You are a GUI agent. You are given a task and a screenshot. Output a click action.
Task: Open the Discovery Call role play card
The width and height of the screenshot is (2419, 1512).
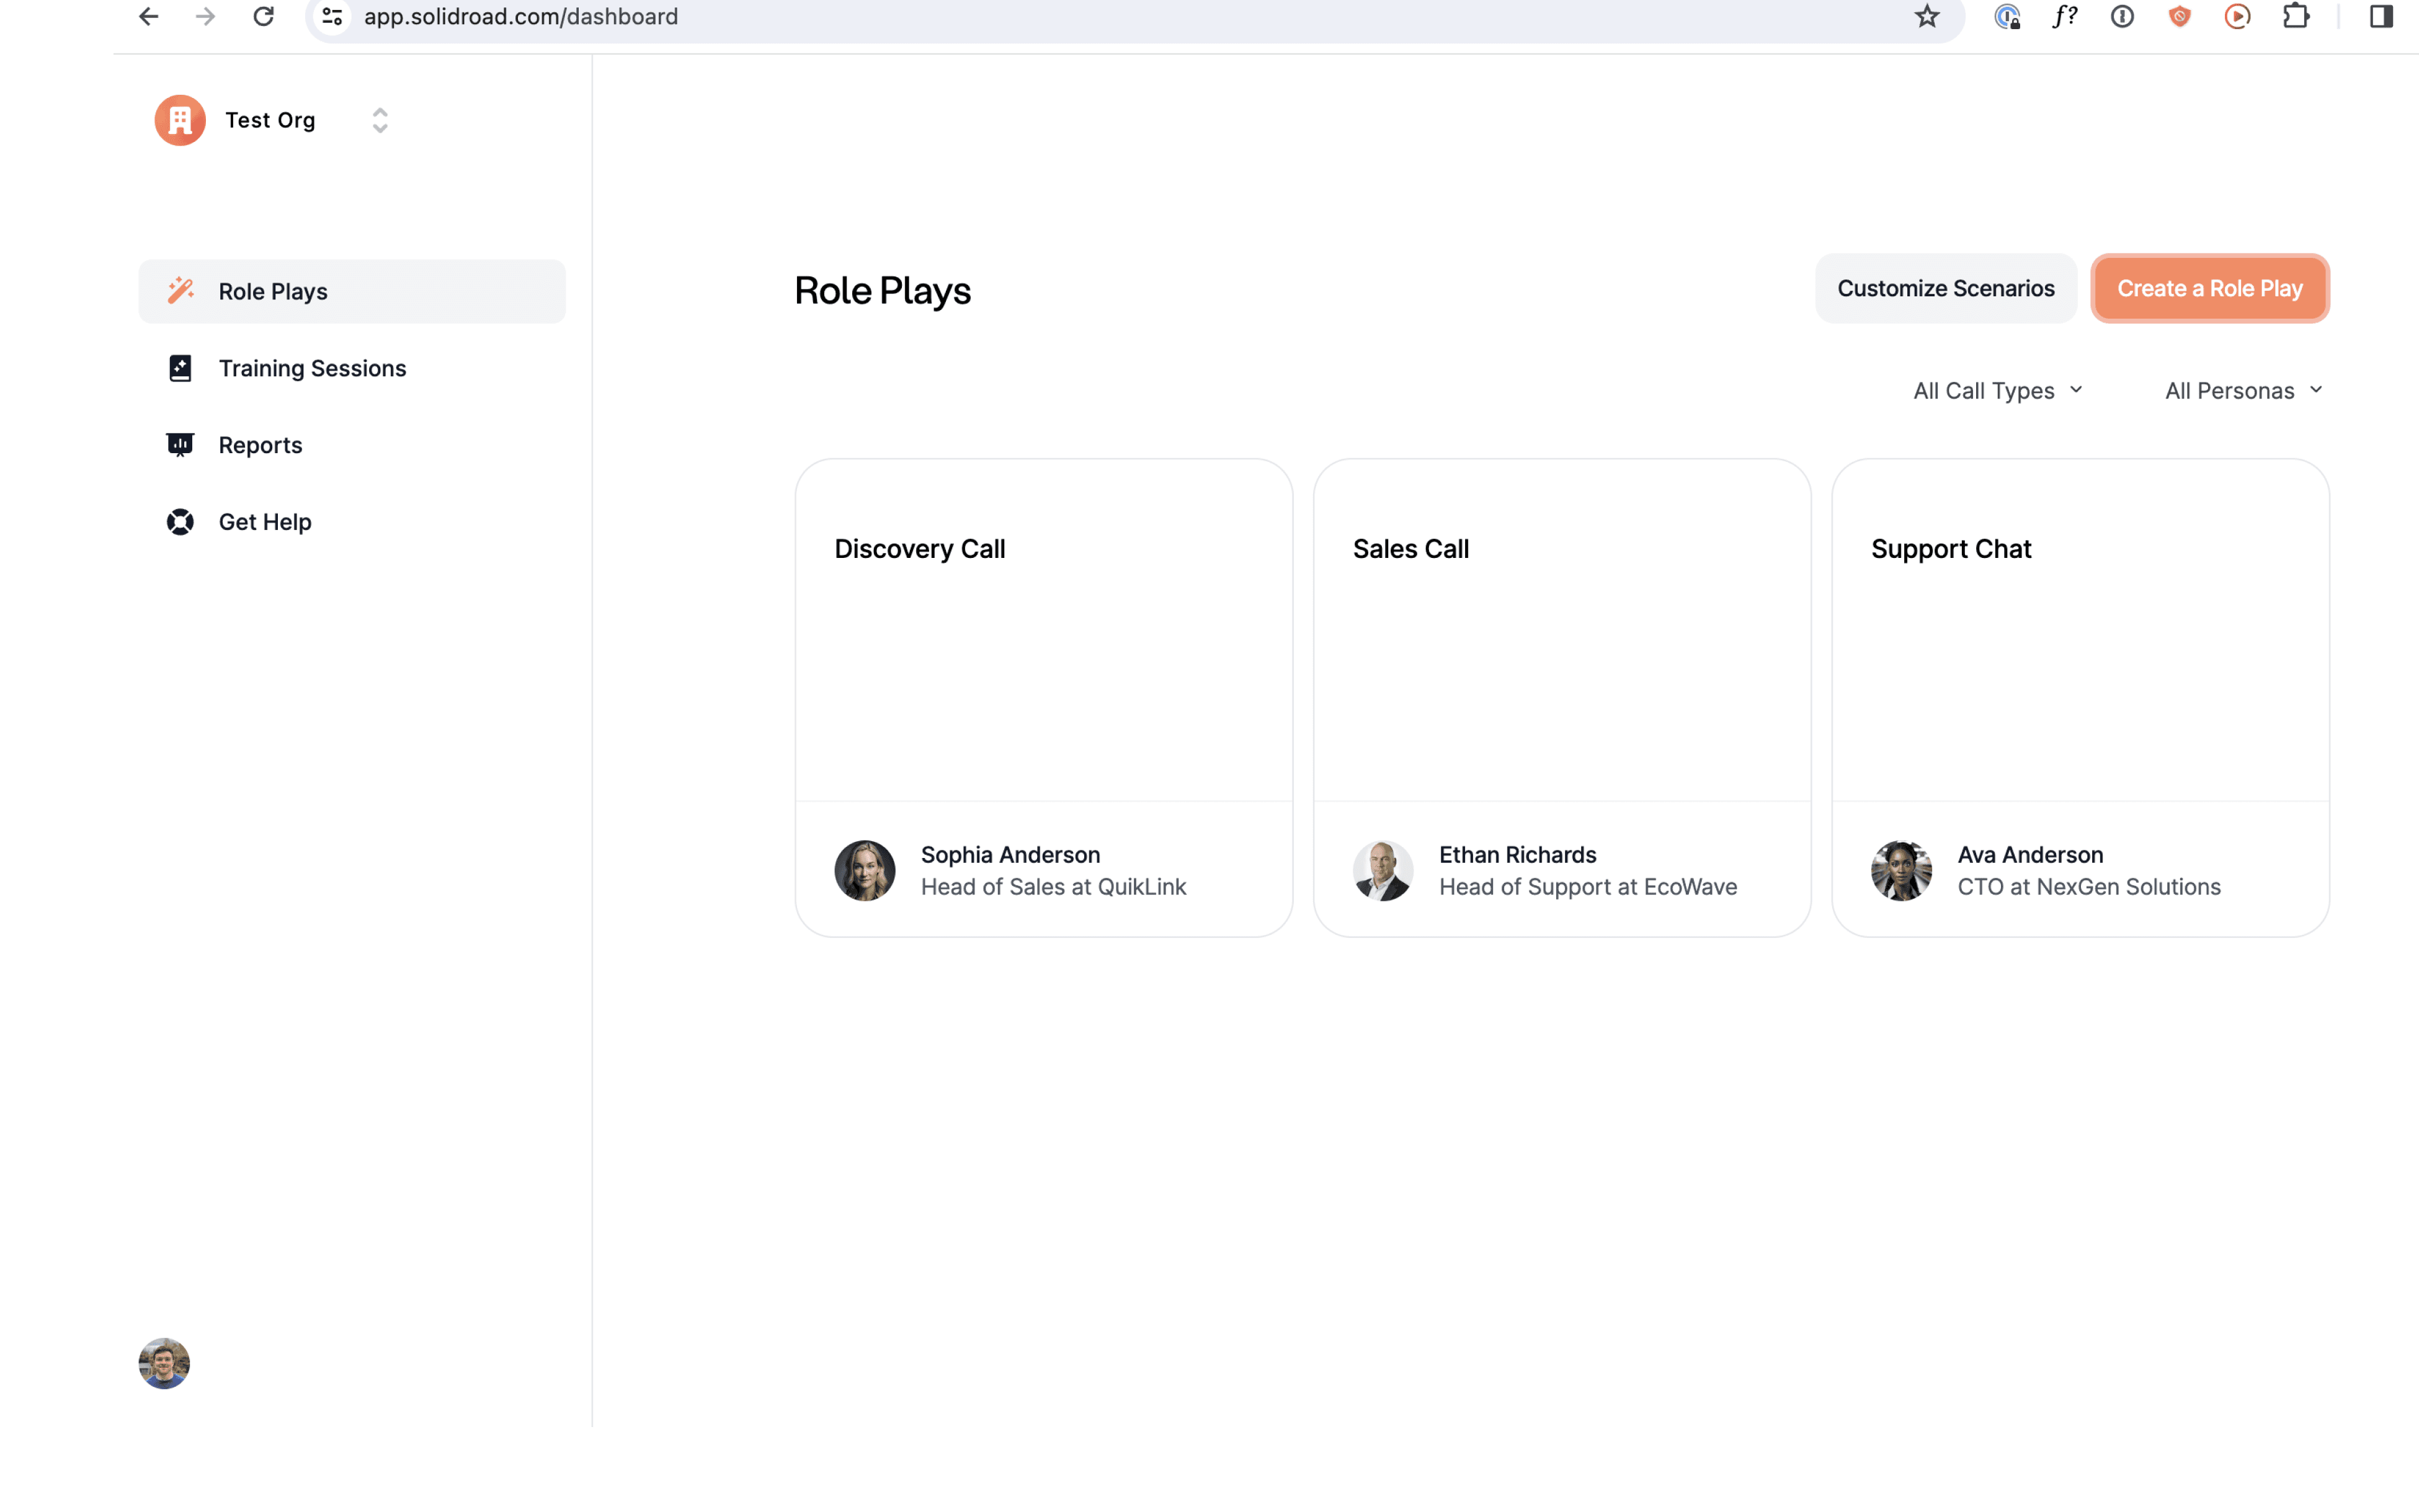1043,640
